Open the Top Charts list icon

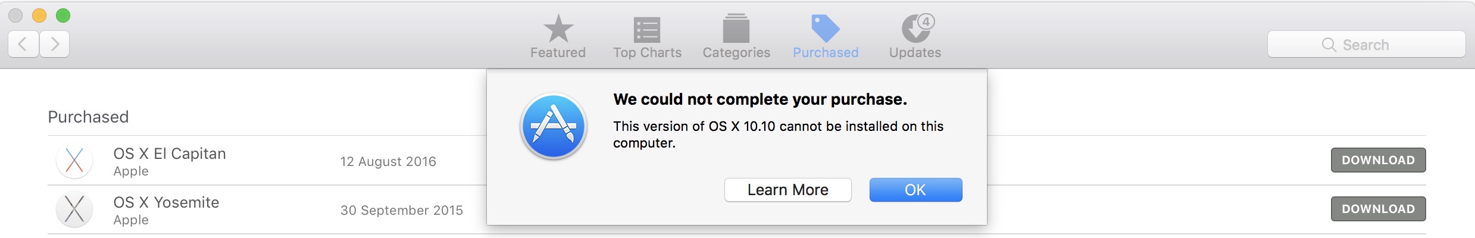coord(647,29)
